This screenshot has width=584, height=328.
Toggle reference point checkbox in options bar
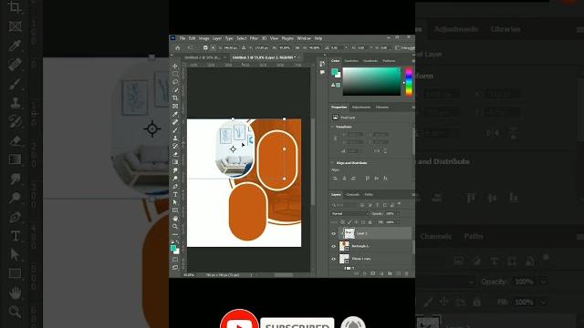click(205, 48)
